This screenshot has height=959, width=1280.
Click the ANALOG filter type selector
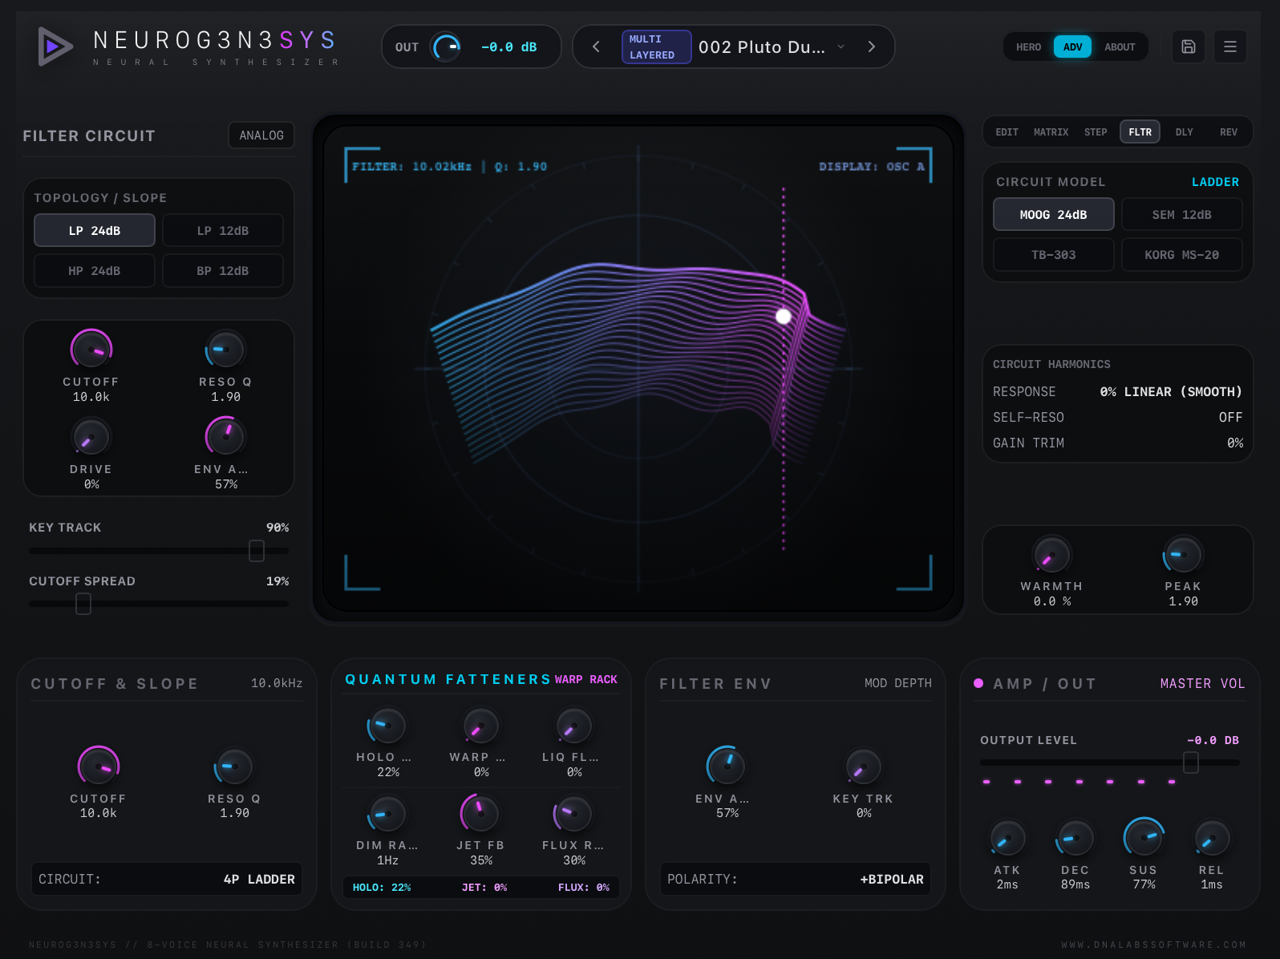pyautogui.click(x=261, y=136)
